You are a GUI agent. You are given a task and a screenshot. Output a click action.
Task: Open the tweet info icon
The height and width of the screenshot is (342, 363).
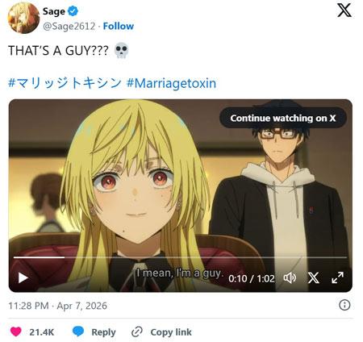click(x=344, y=305)
